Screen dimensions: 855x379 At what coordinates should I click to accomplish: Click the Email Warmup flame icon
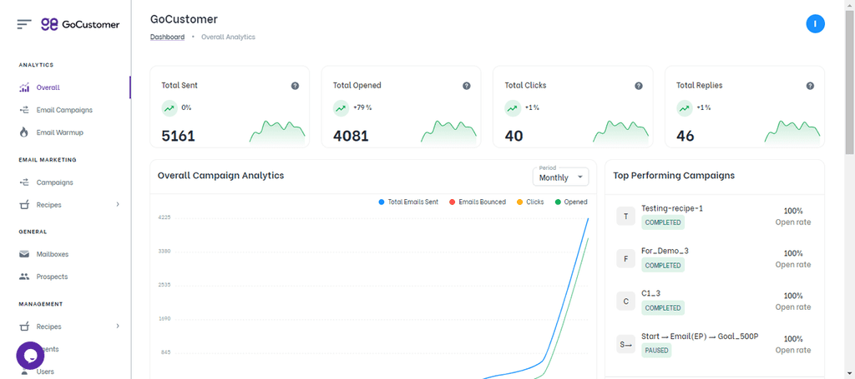[x=24, y=132]
